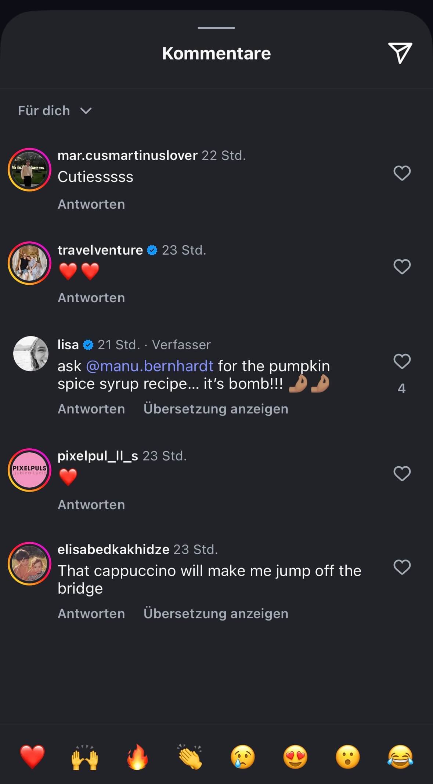The image size is (433, 784).
Task: Tap the share paper plane icon
Action: (400, 53)
